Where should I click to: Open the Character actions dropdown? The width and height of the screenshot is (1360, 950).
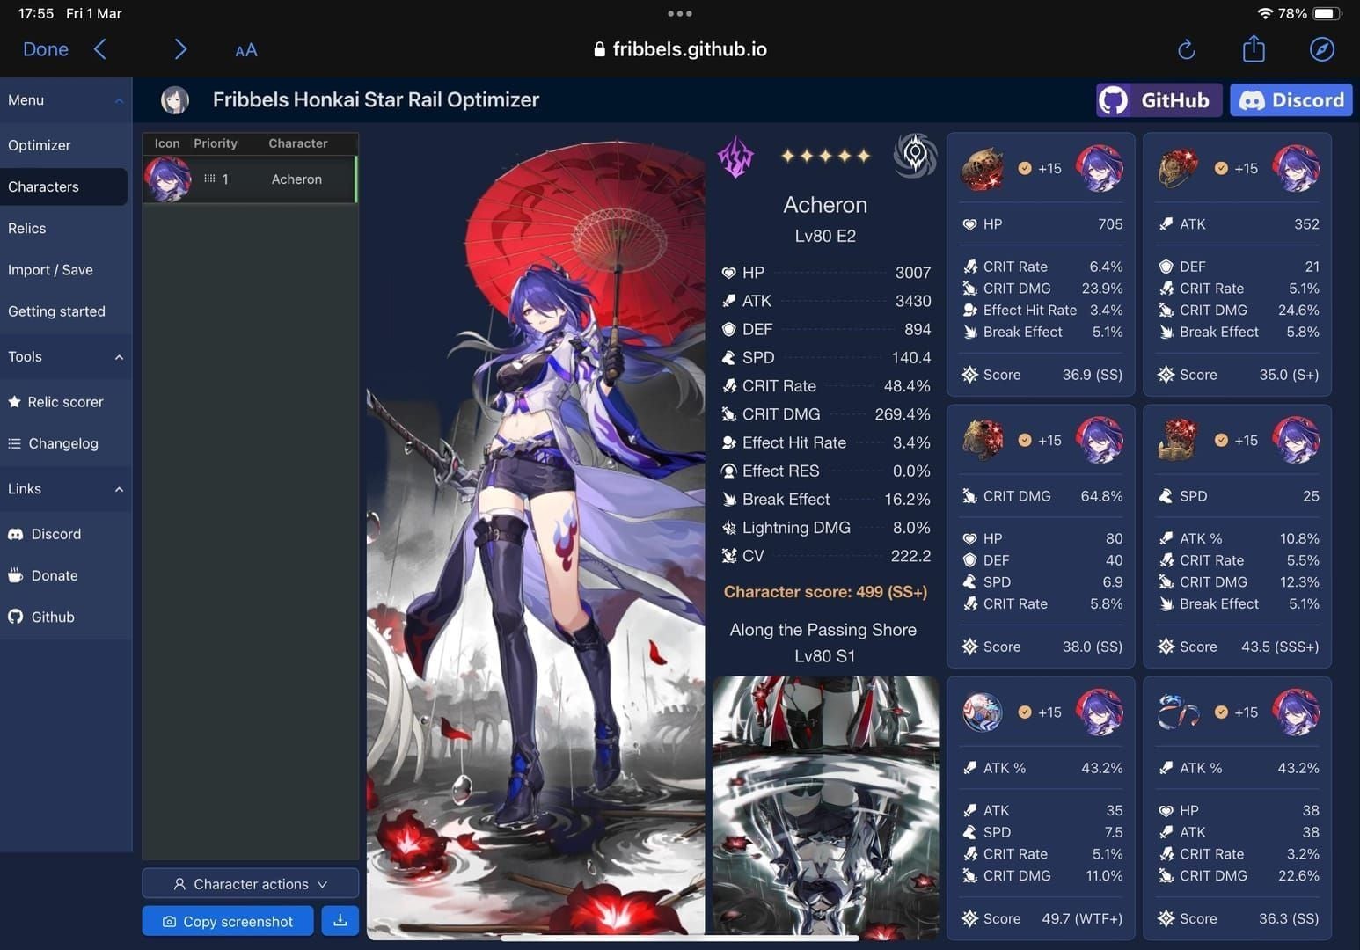pyautogui.click(x=251, y=884)
